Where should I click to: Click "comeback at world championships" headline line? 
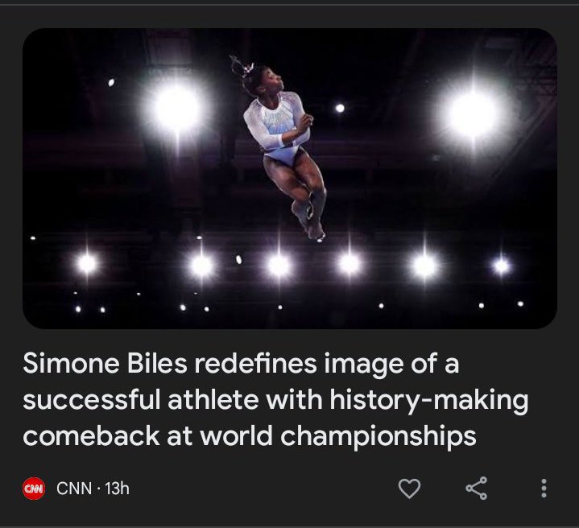click(x=250, y=435)
